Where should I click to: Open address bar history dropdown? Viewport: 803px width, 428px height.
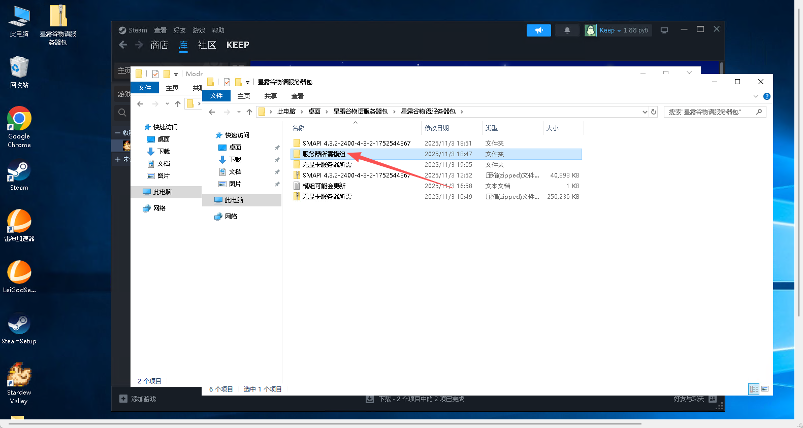[645, 112]
